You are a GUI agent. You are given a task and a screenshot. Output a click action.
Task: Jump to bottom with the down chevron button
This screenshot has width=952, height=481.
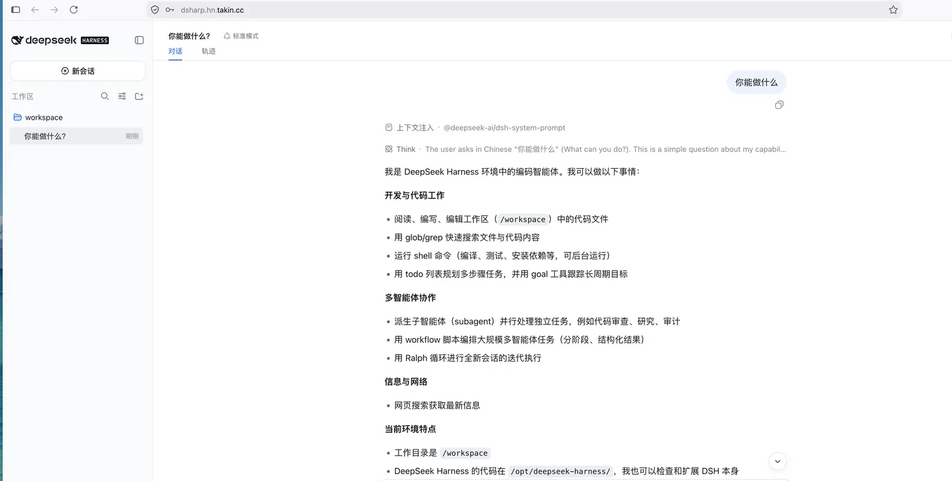[777, 461]
